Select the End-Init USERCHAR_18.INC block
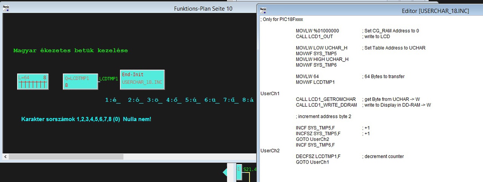The width and height of the screenshot is (483, 182). [142, 80]
